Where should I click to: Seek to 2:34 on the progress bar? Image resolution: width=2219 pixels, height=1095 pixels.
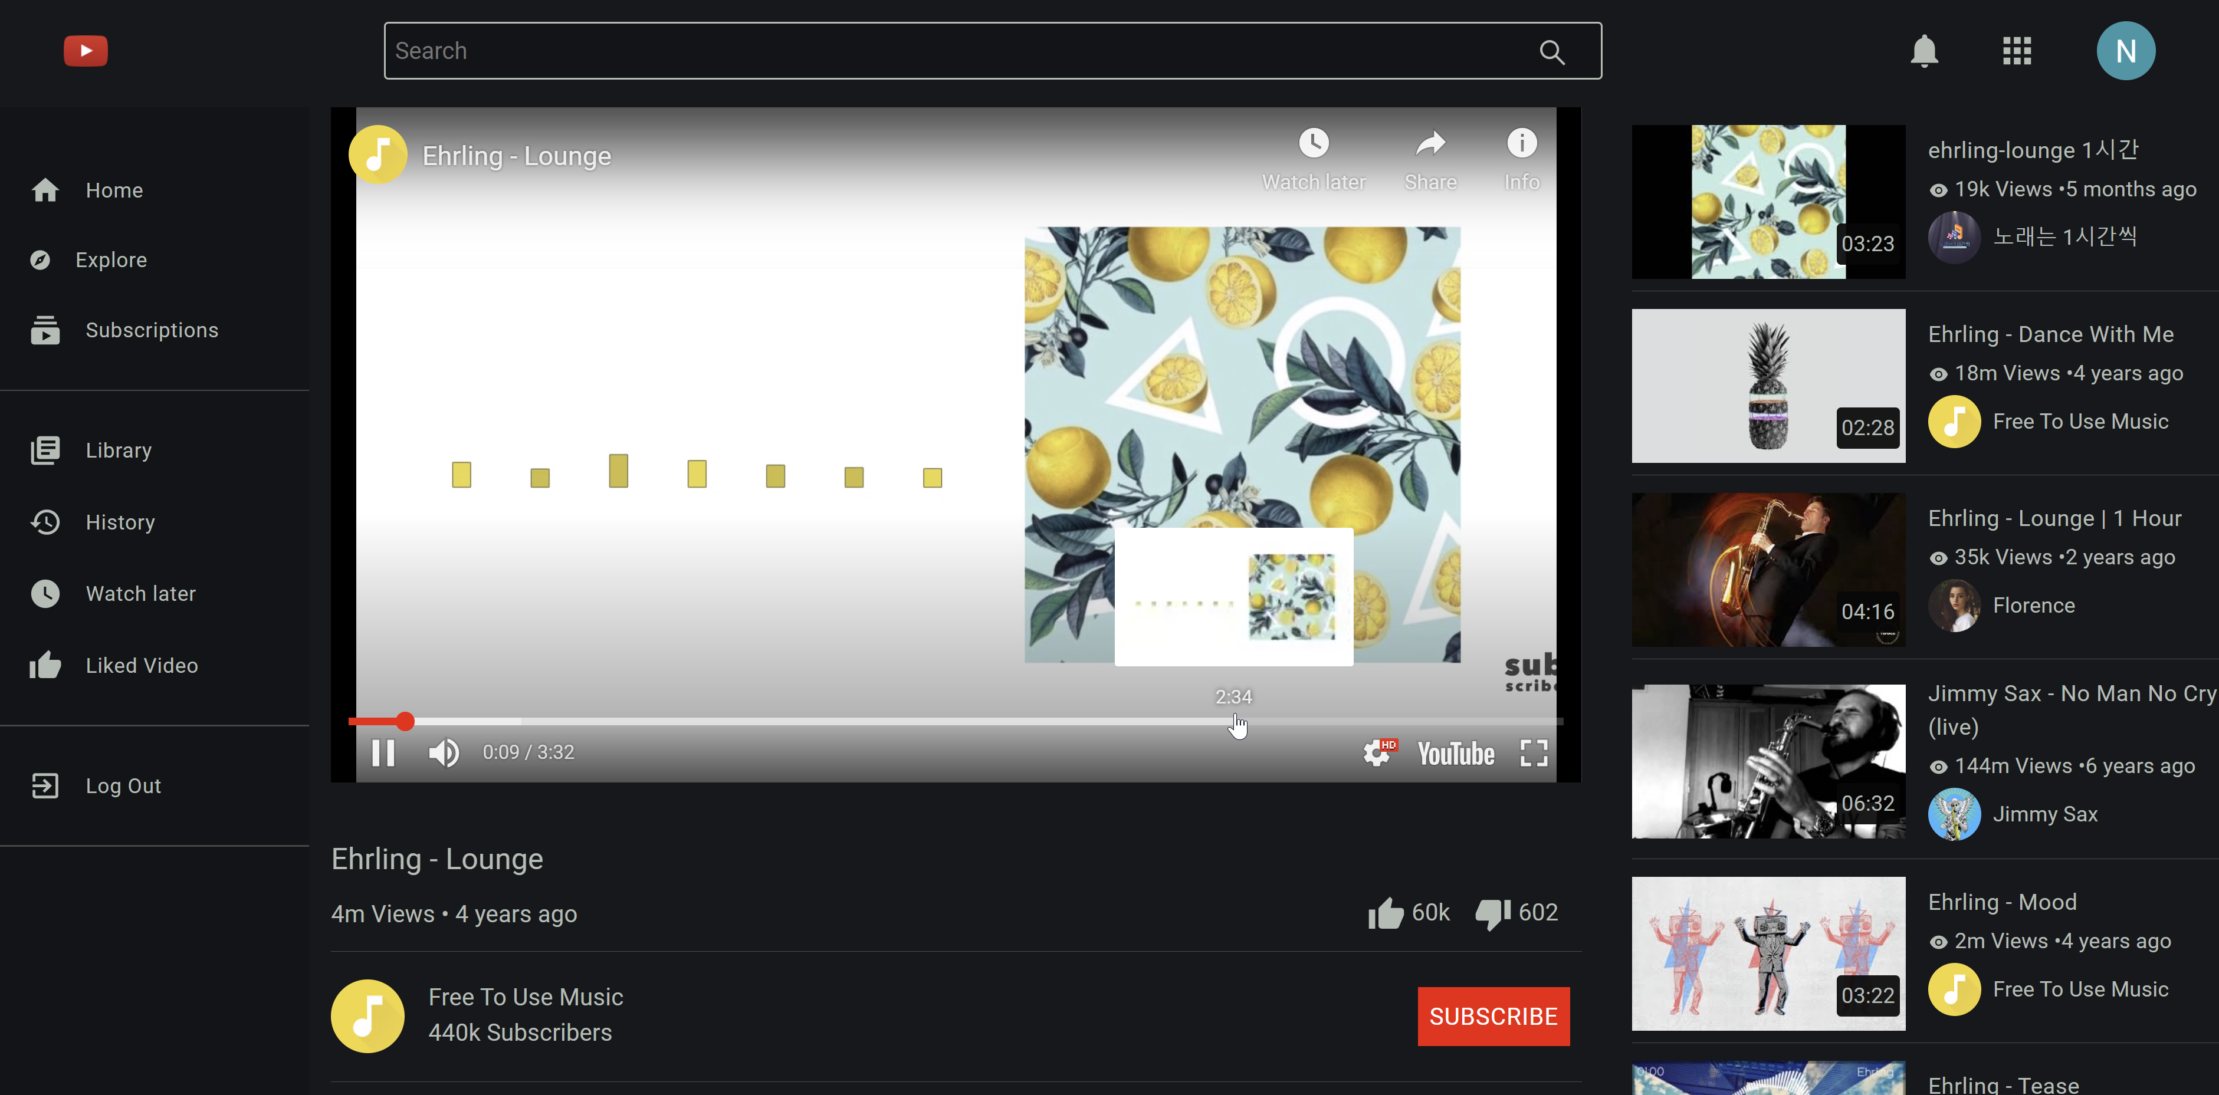[x=1233, y=721]
